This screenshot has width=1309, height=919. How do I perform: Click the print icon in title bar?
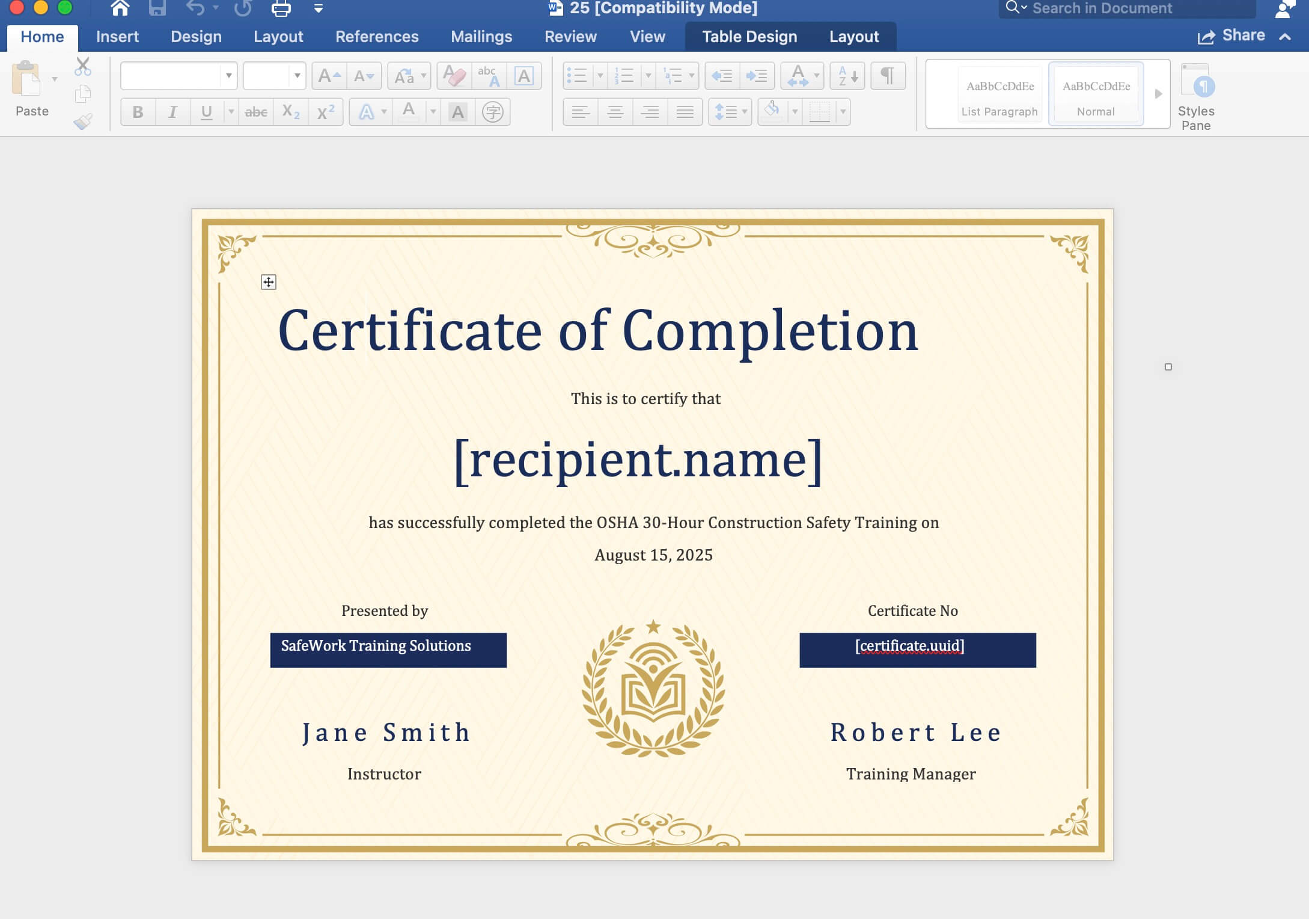click(281, 8)
